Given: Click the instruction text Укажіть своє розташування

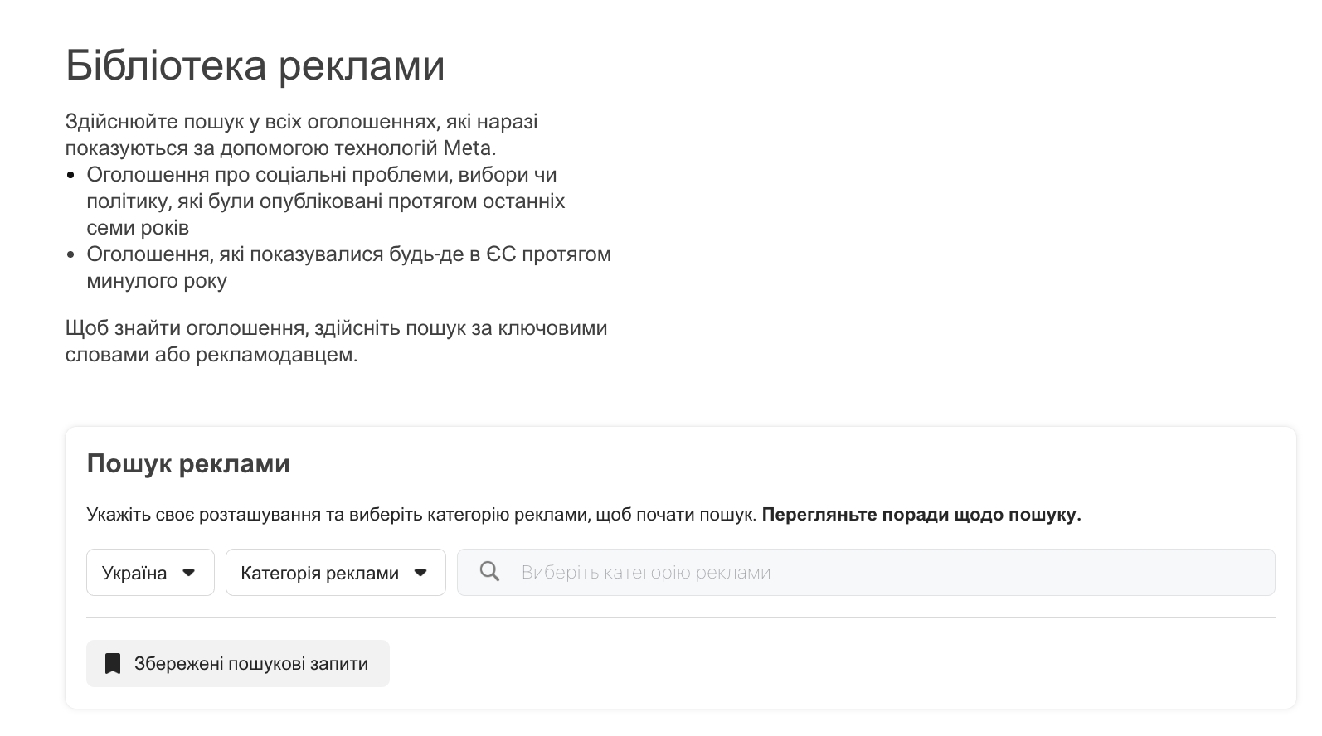Looking at the screenshot, I should tap(422, 515).
